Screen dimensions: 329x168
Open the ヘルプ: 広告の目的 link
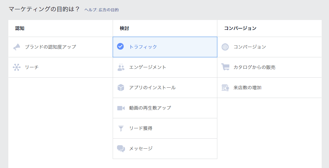click(102, 10)
